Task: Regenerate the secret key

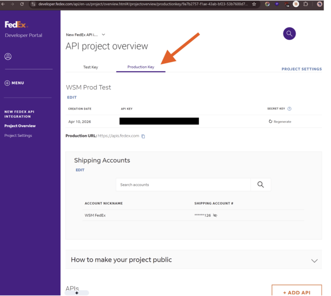Action: (x=280, y=122)
